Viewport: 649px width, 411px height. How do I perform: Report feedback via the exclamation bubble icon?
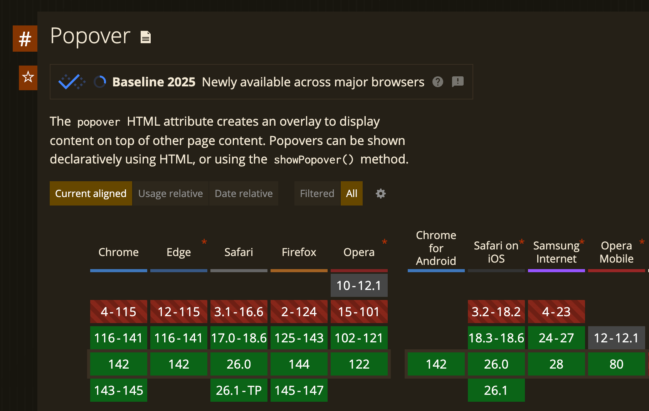click(457, 82)
